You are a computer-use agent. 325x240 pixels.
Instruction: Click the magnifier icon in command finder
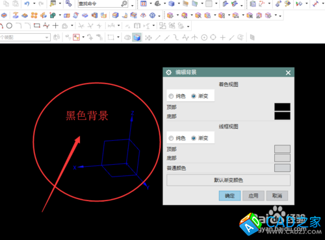coord(124,4)
